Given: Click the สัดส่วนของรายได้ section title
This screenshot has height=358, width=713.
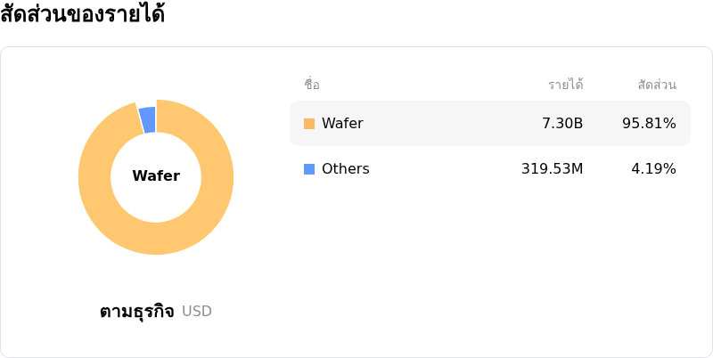Looking at the screenshot, I should 83,15.
